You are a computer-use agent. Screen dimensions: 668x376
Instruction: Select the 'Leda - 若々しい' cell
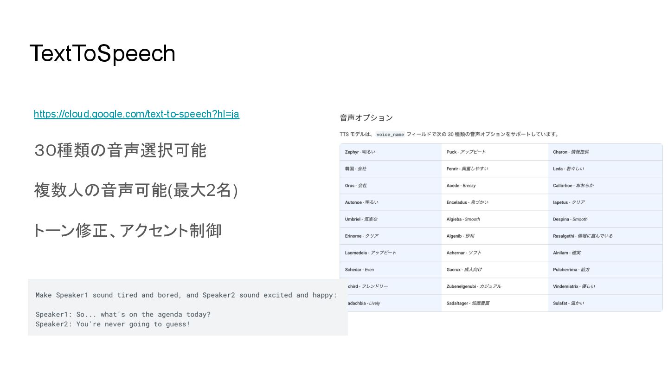coord(605,169)
